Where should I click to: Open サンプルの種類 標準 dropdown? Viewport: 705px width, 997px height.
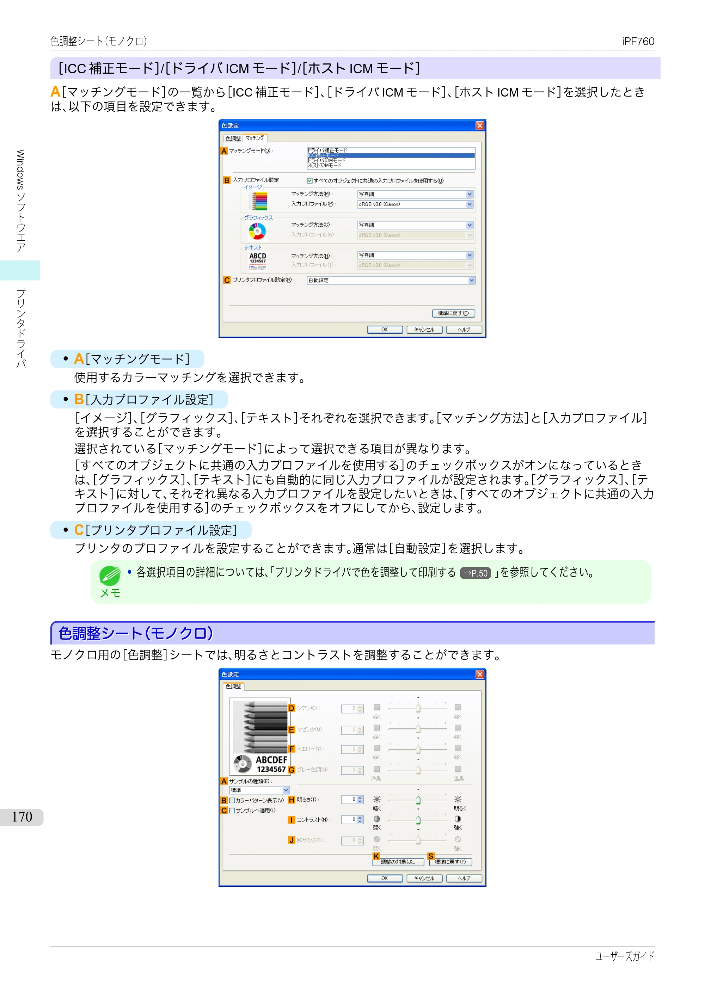[259, 790]
